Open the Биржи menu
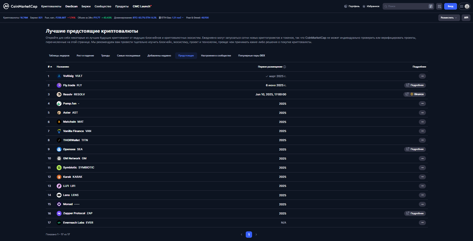473x241 pixels. pos(86,6)
